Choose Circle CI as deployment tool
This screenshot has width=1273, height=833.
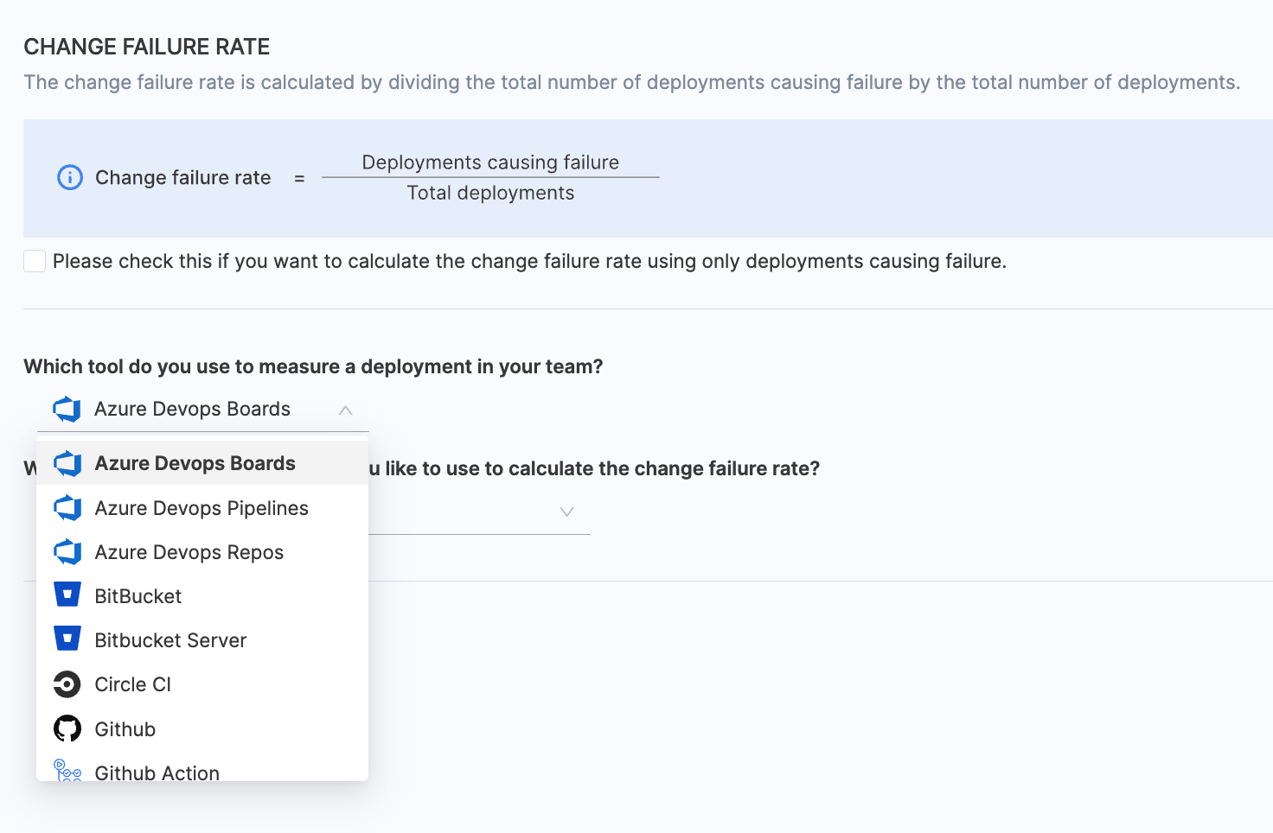coord(133,684)
